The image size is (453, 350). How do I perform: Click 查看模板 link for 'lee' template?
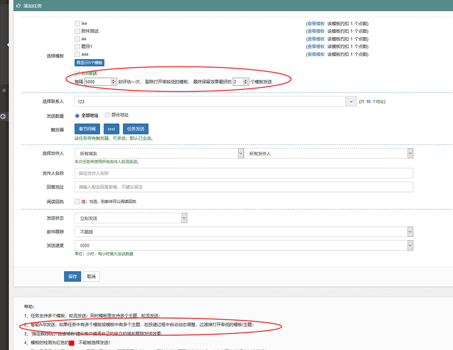[316, 24]
